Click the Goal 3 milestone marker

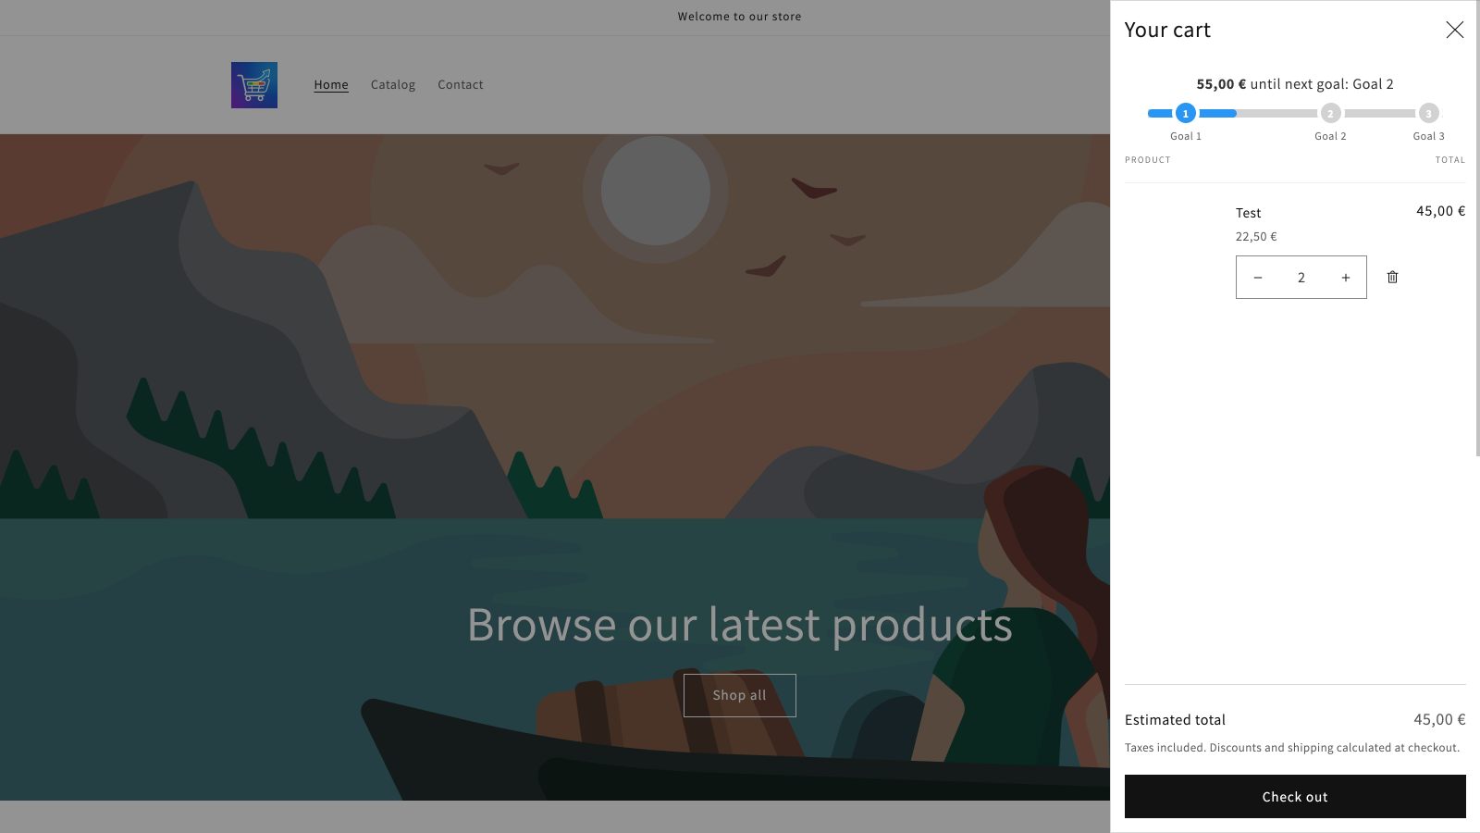1428,113
